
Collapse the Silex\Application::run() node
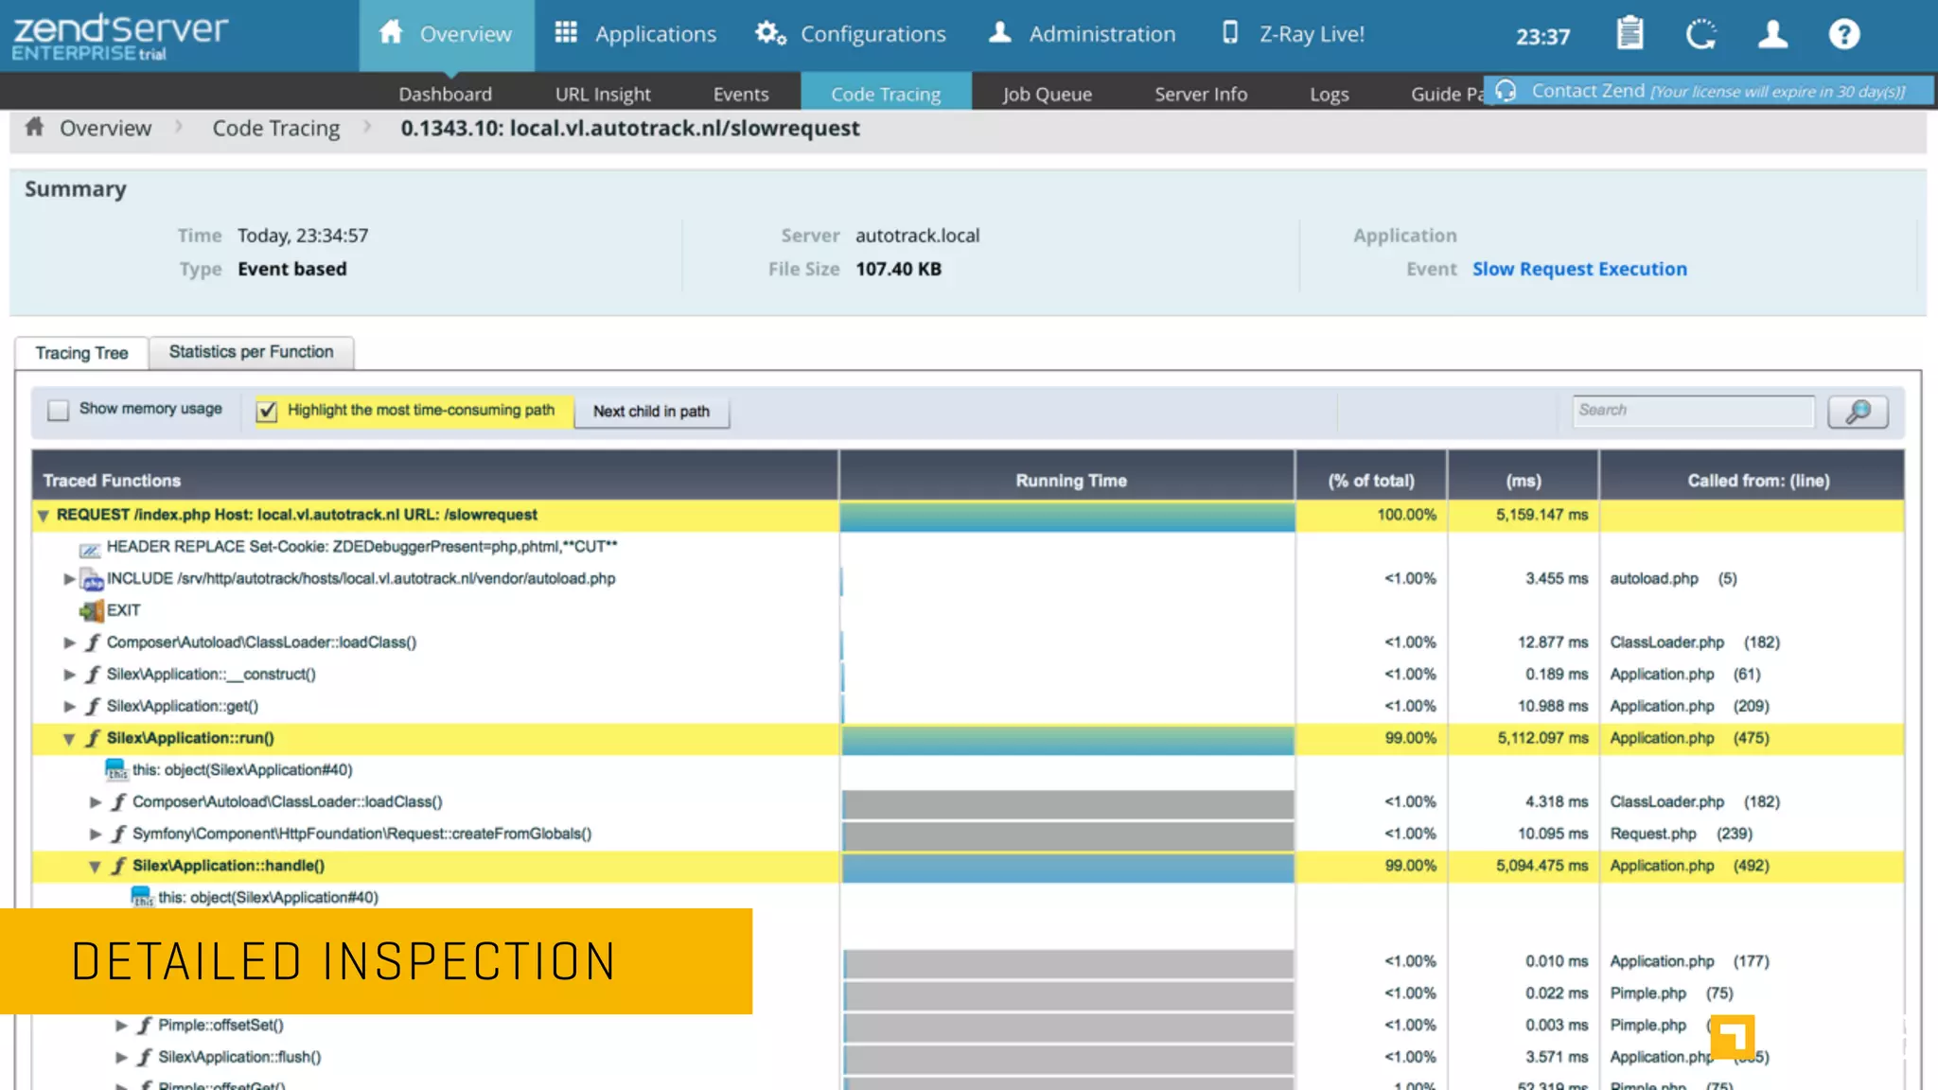[69, 739]
